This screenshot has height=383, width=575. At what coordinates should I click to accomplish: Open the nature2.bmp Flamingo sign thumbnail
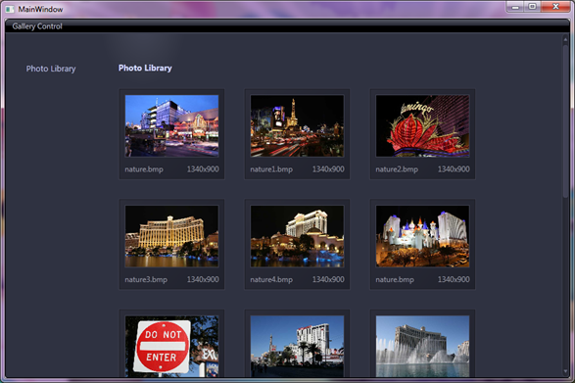pyautogui.click(x=422, y=125)
